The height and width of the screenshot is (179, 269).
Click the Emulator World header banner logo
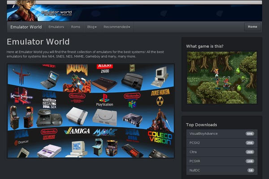click(56, 13)
